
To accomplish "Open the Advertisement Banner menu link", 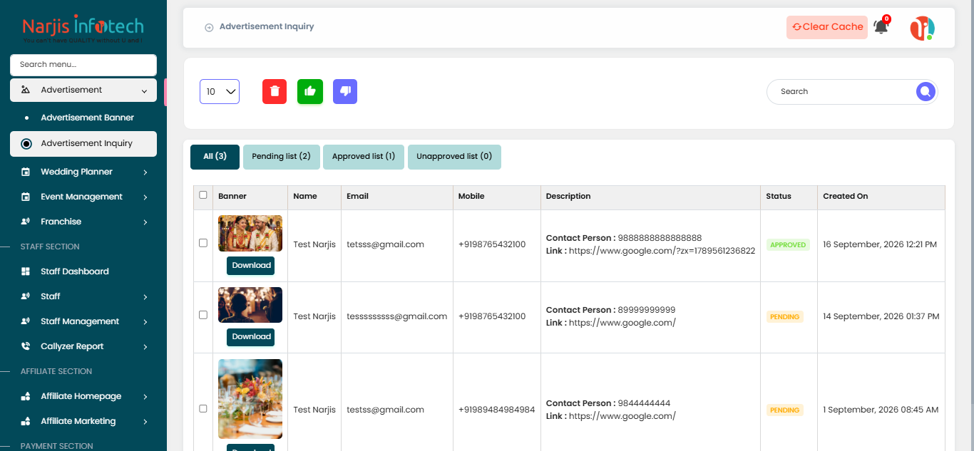I will pos(88,118).
